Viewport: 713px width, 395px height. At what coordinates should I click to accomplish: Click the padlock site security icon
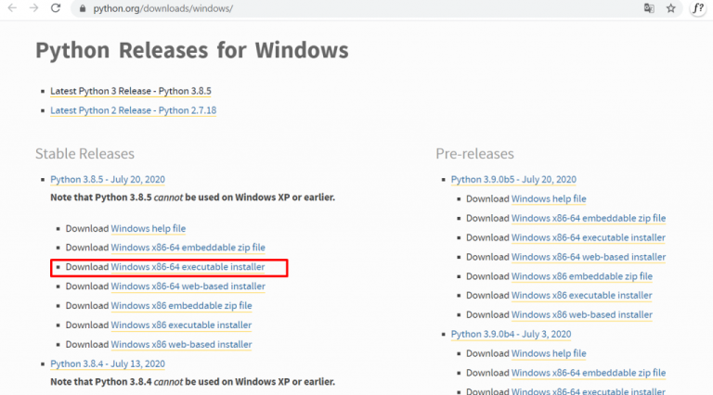(83, 8)
